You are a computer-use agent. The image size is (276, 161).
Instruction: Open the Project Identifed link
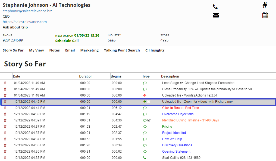pos(174,133)
